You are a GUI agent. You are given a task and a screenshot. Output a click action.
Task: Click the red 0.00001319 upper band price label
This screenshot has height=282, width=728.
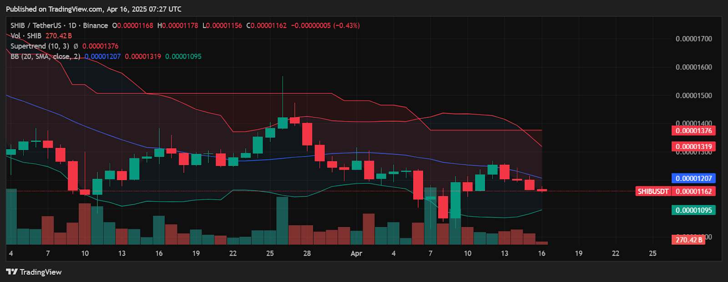pos(693,146)
